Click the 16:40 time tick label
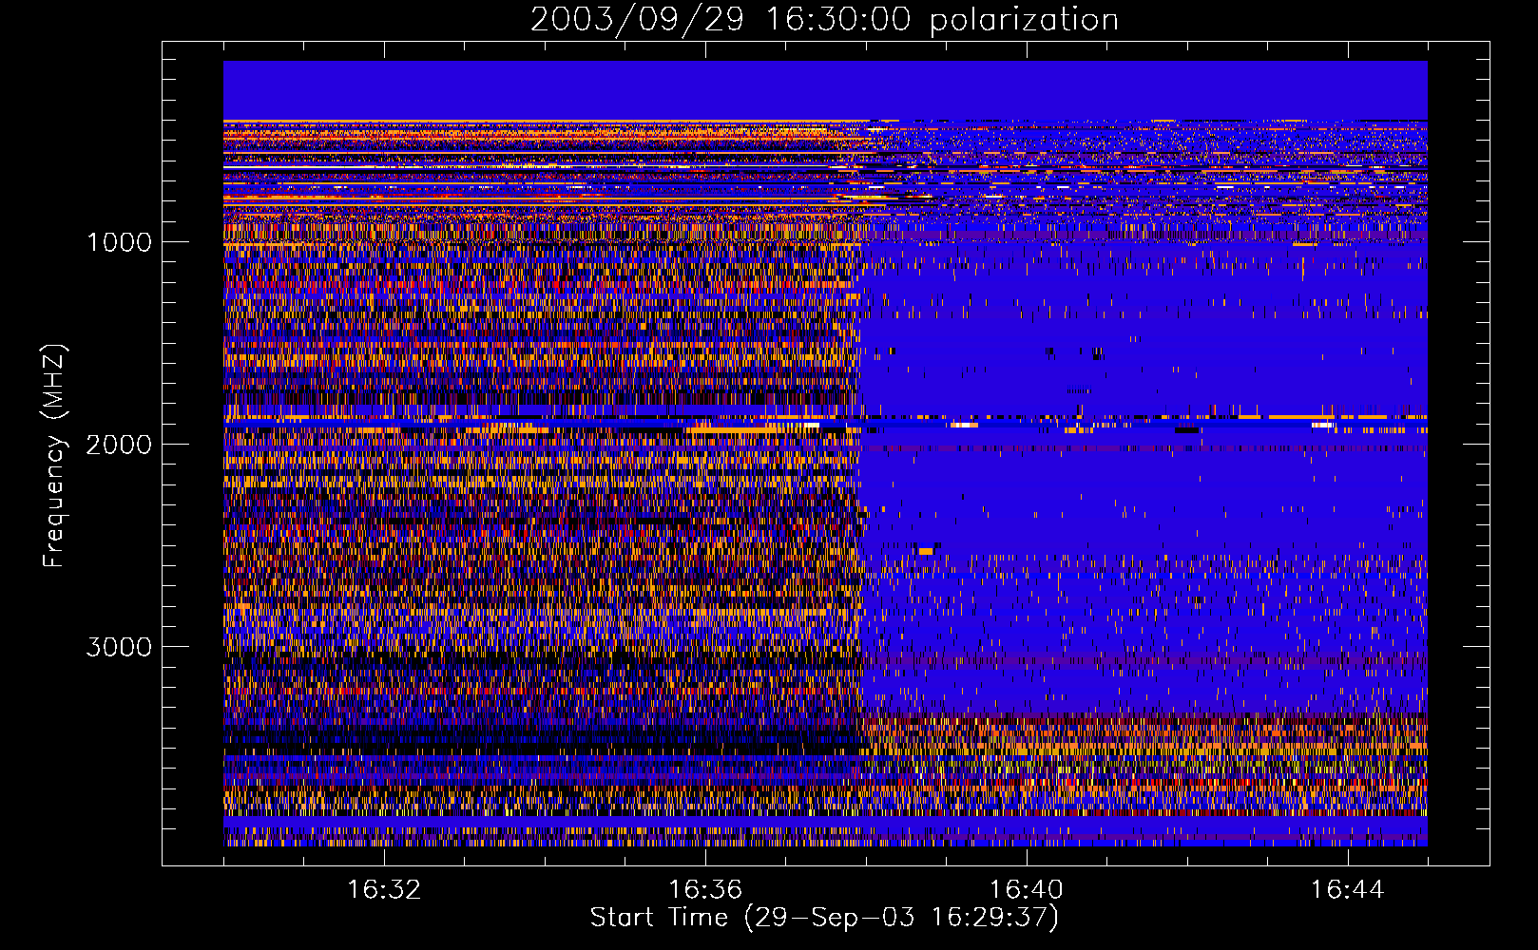Image resolution: width=1538 pixels, height=950 pixels. (1027, 890)
